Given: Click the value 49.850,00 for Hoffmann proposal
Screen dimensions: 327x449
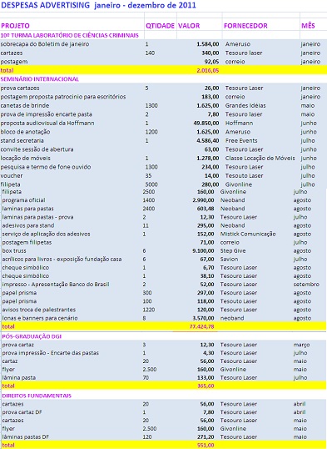Looking at the screenshot, I should [206, 124].
